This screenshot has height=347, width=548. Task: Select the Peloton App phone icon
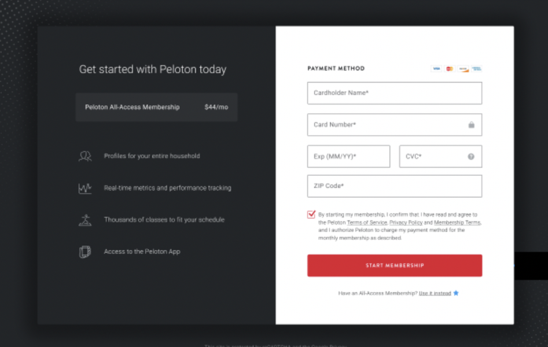[x=85, y=251]
